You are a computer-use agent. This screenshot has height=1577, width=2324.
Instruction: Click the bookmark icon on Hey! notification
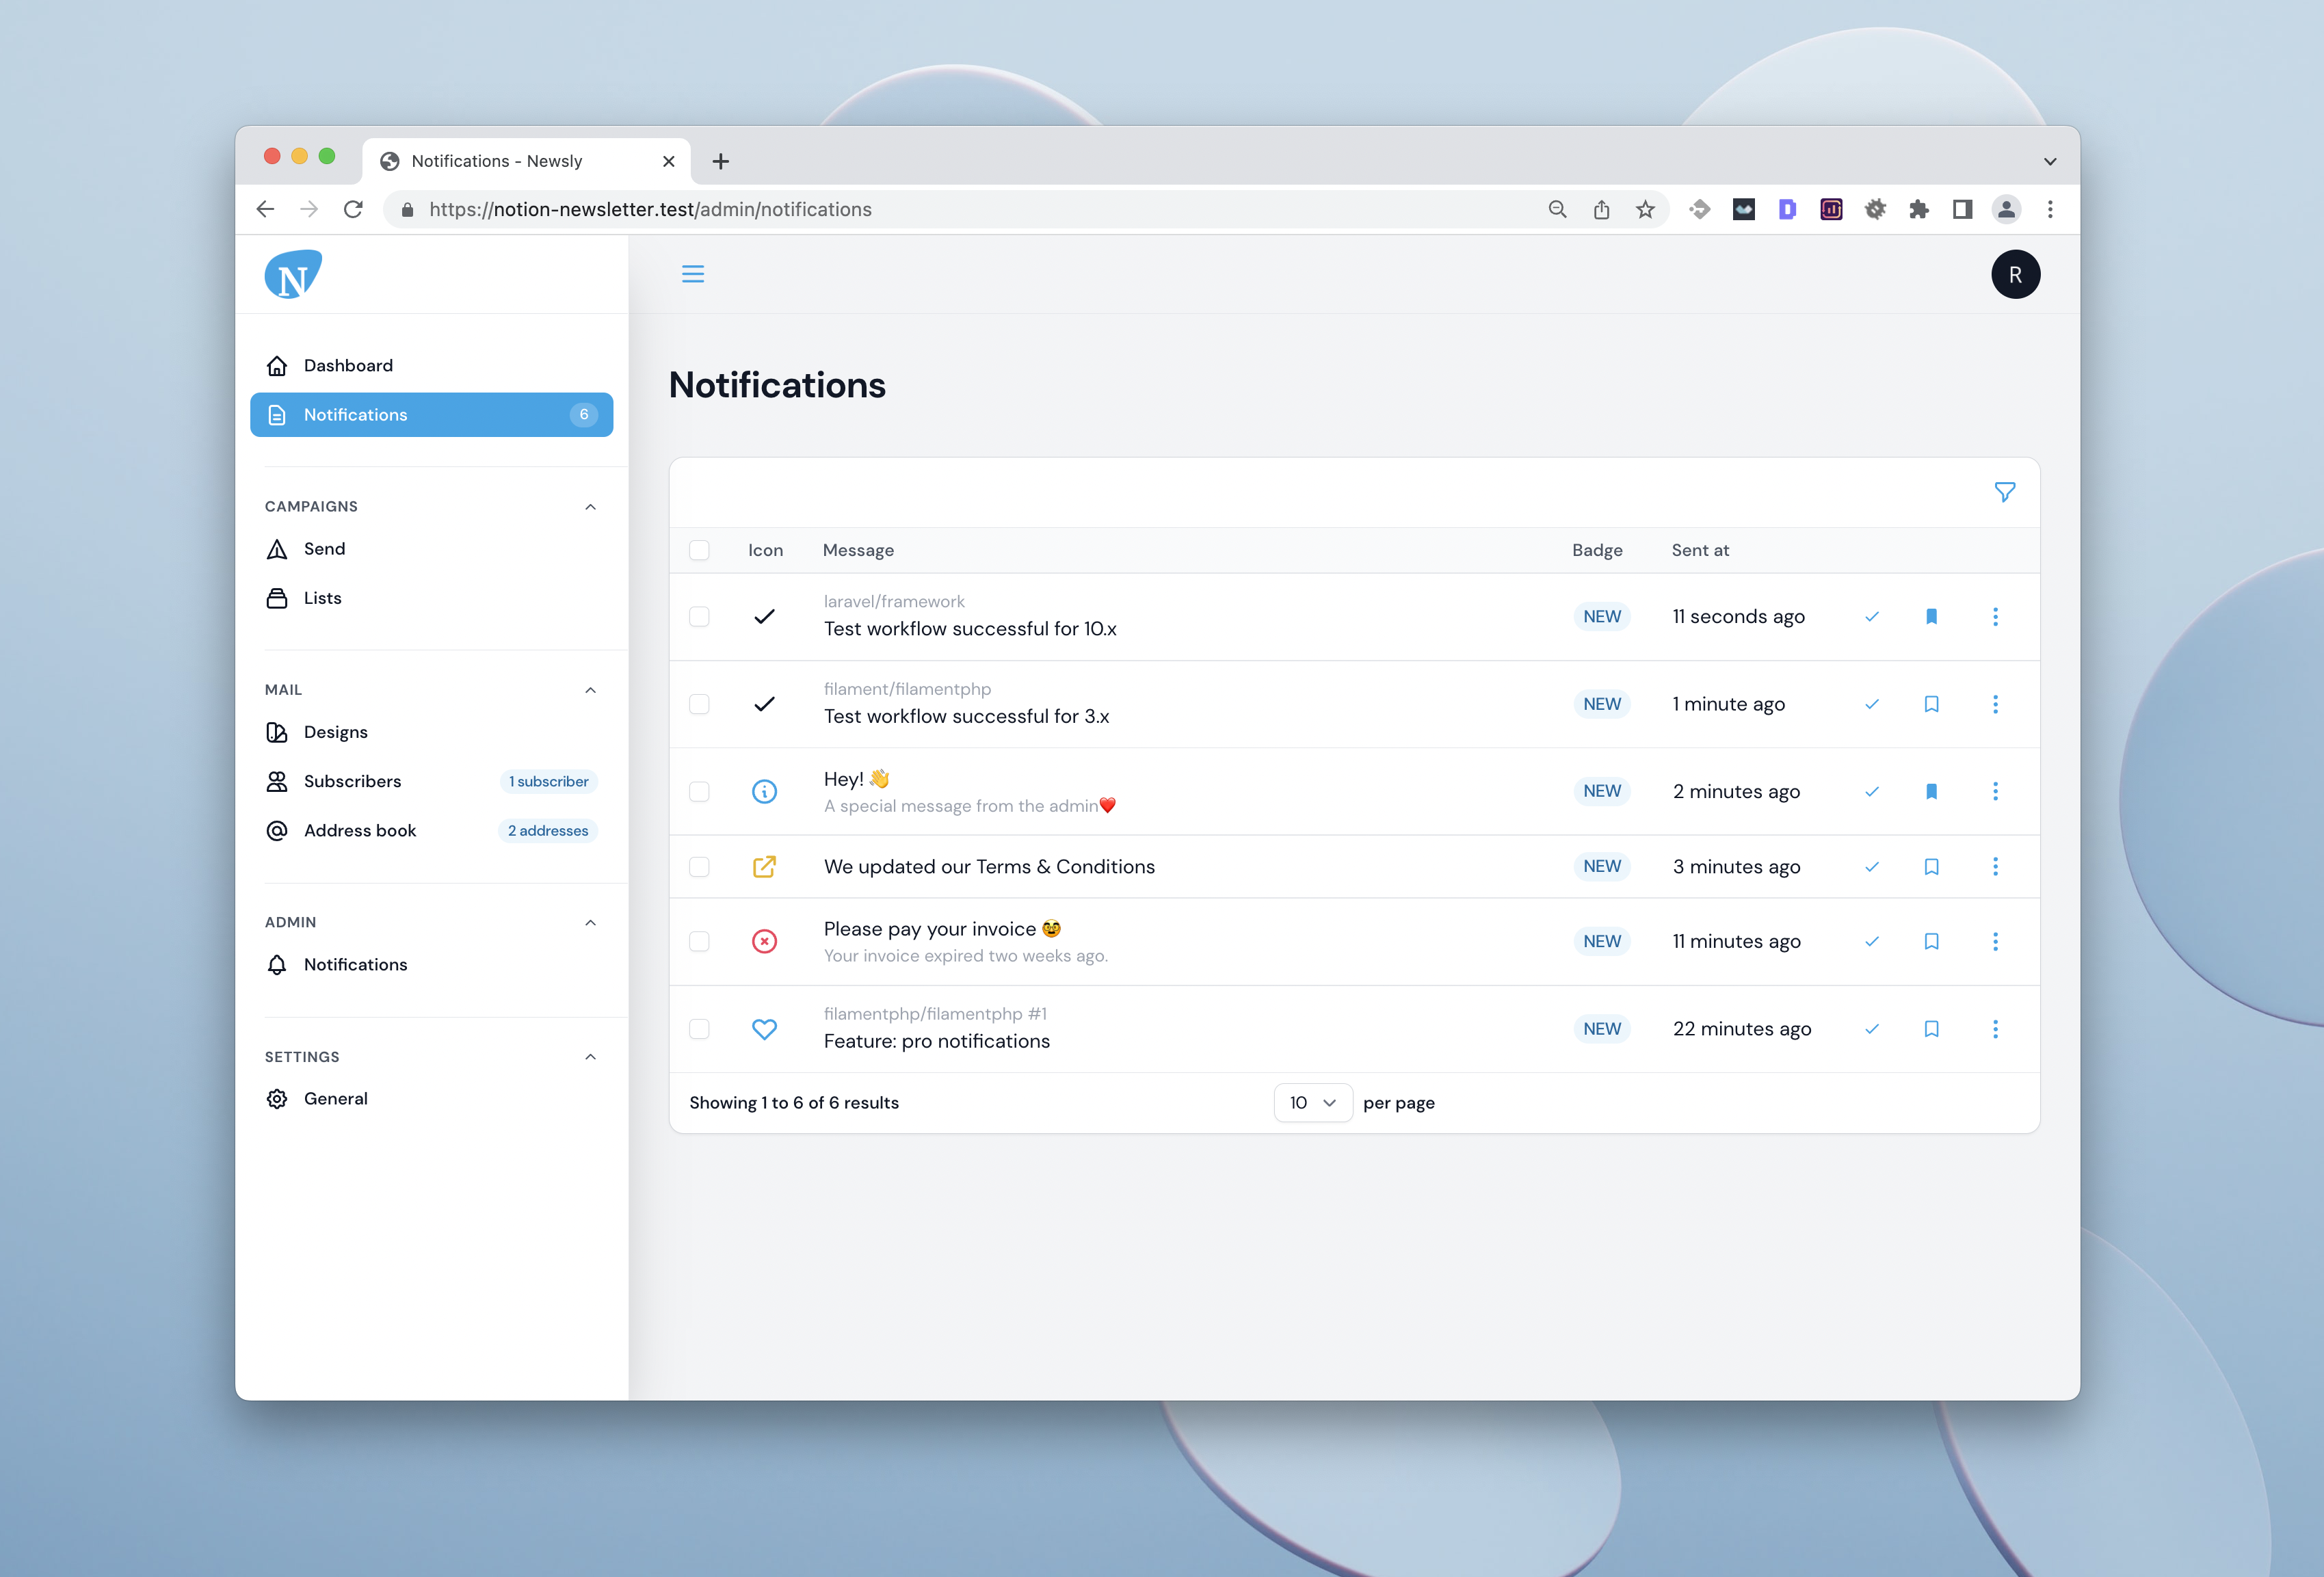click(1931, 791)
